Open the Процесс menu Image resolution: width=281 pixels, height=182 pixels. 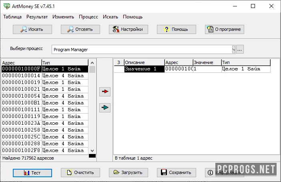point(88,17)
